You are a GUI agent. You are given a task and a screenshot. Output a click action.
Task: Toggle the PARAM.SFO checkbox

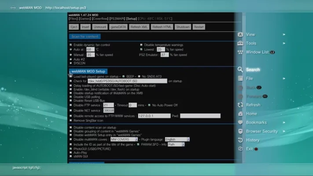138,144
